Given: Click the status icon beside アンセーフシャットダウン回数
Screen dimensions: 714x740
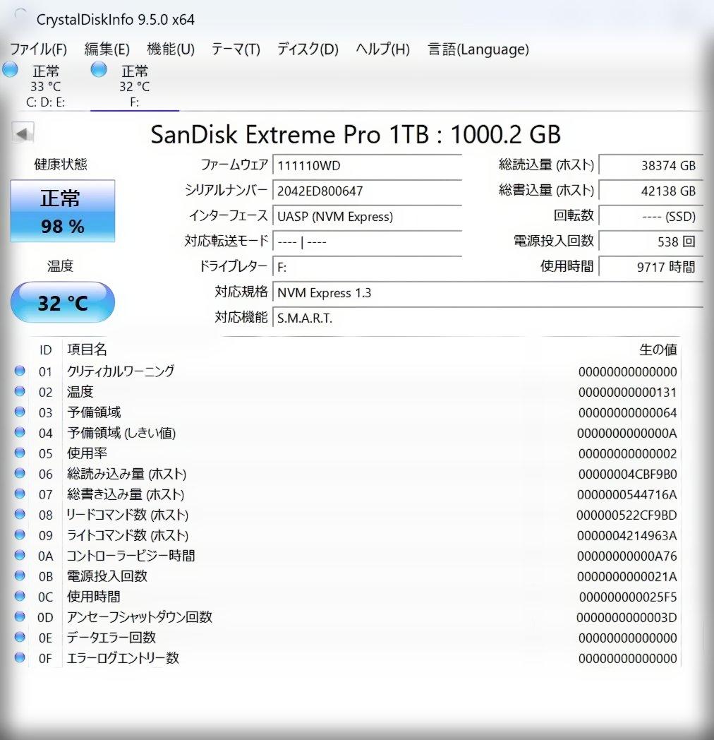Looking at the screenshot, I should point(19,617).
